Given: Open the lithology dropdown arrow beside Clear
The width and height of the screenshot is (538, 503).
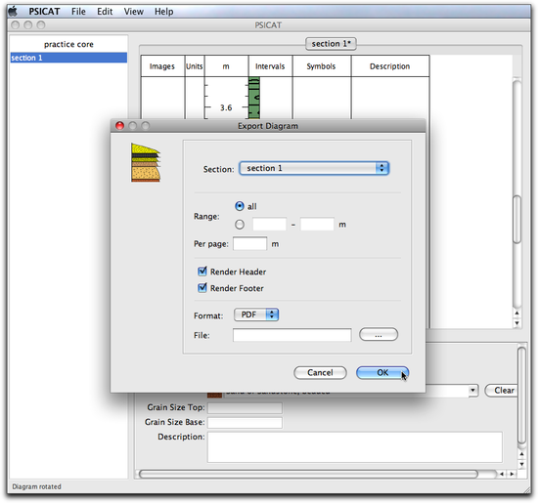Looking at the screenshot, I should pos(473,391).
